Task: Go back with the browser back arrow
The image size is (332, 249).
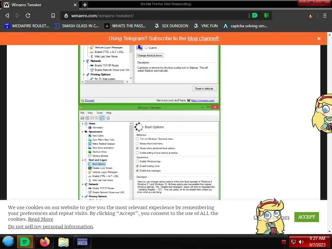Action: coord(7,16)
